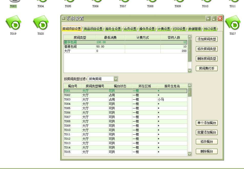The width and height of the screenshot is (244, 169).
Task: Click the scrollbar thumb of the room type list
Action: click(x=190, y=51)
